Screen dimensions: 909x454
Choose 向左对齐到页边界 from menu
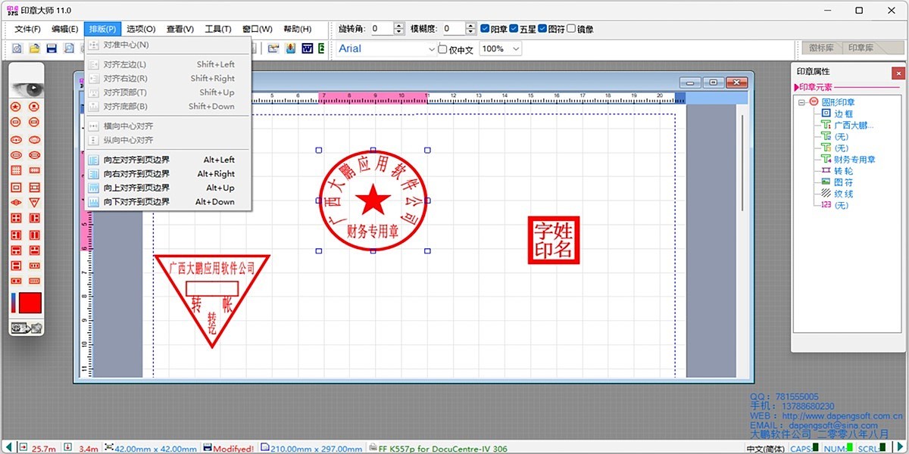tap(136, 160)
